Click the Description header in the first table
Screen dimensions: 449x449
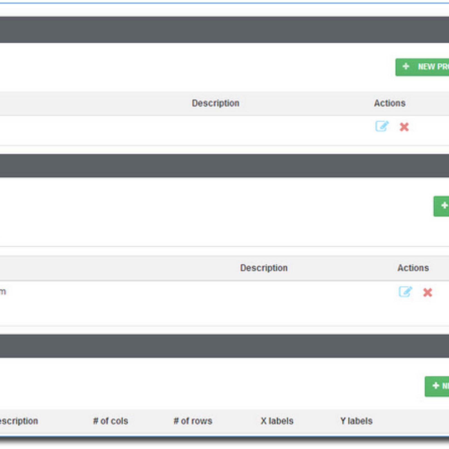(x=216, y=103)
